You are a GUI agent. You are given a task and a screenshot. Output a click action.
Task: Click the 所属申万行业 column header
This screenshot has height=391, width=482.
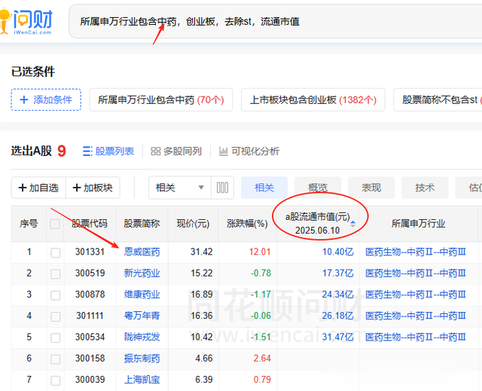click(x=419, y=224)
